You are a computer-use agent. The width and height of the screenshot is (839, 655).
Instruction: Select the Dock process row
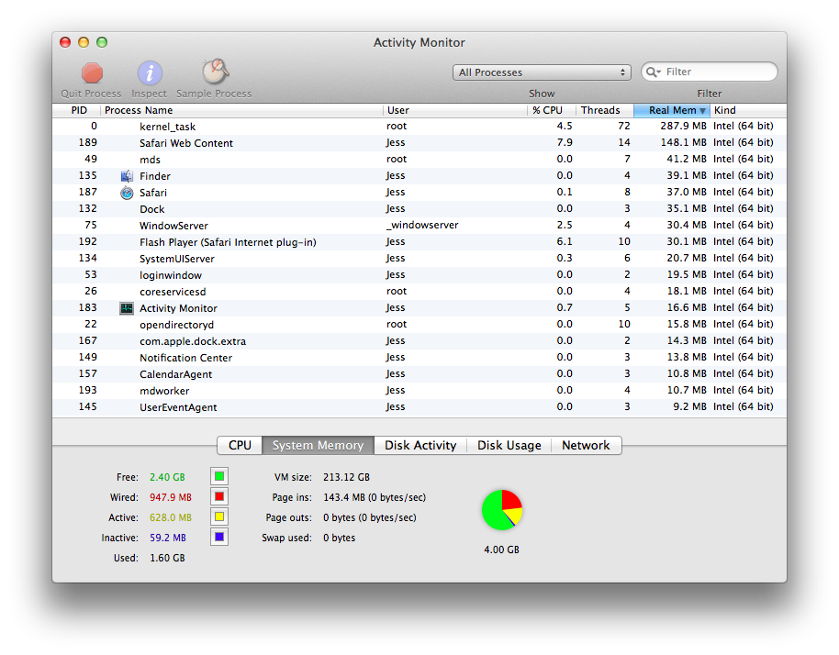click(x=419, y=209)
